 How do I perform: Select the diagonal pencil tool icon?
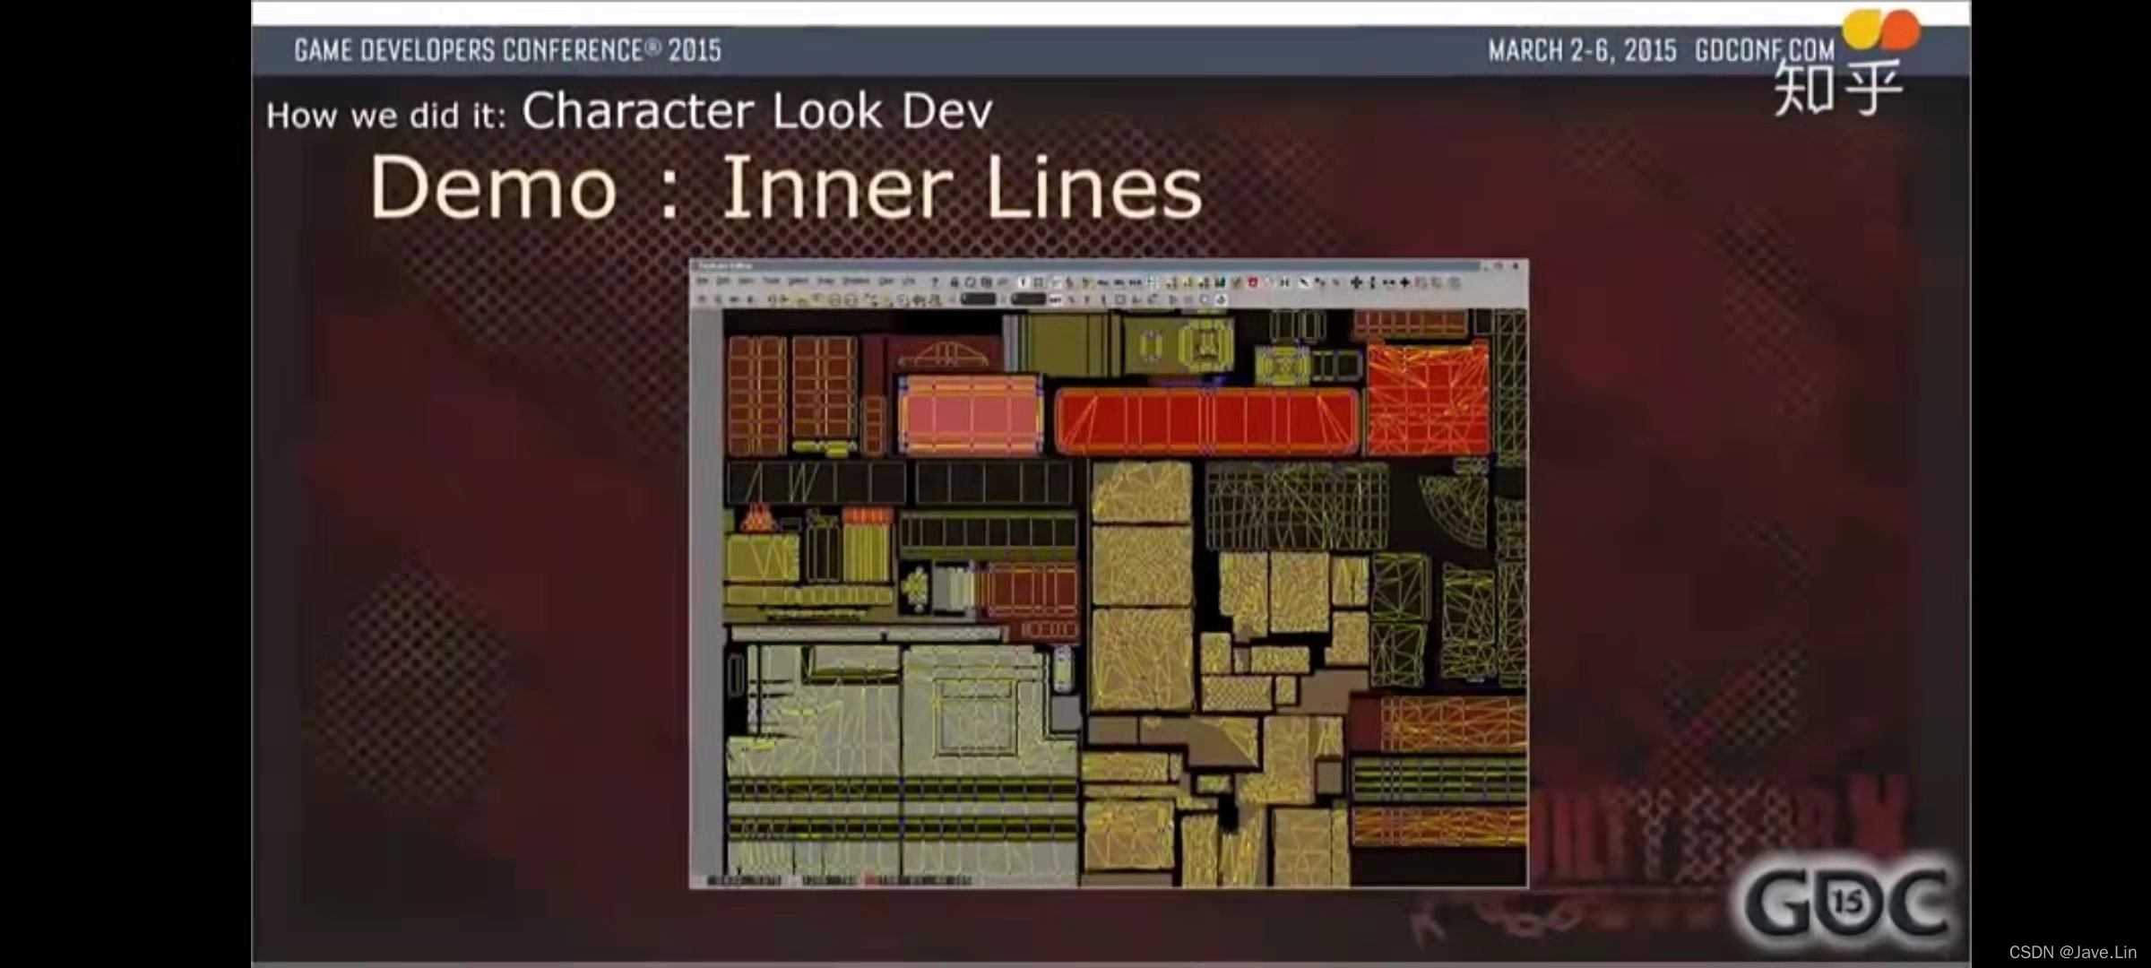pyautogui.click(x=1304, y=282)
